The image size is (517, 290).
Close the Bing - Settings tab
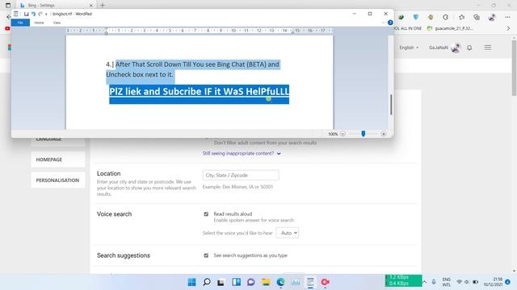(91, 6)
